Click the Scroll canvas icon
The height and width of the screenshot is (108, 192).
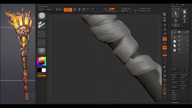165,21
